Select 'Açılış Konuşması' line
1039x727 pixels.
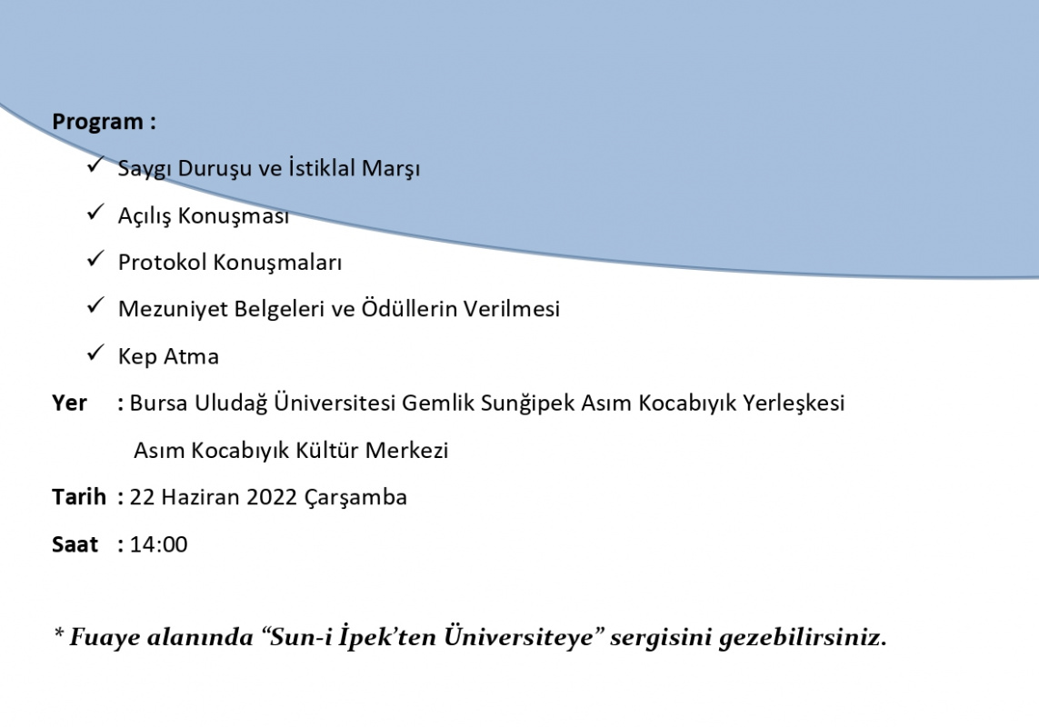[x=204, y=216]
